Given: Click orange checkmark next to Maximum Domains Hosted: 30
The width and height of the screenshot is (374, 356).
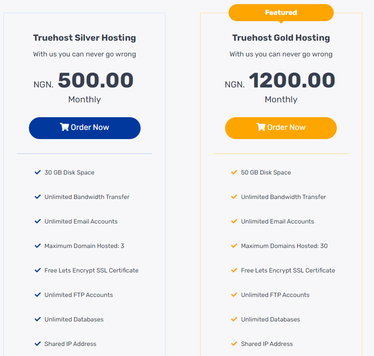Looking at the screenshot, I should click(234, 246).
